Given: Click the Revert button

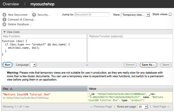Looking at the screenshot, I should point(130,65).
